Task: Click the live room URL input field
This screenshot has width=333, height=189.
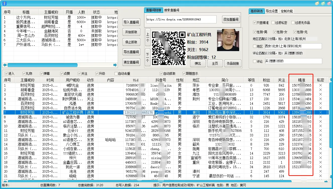Action: 181,19
